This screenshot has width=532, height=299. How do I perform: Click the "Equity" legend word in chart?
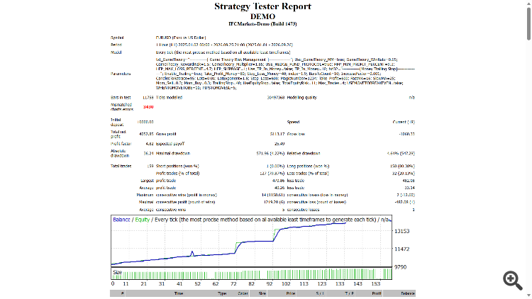tap(142, 220)
